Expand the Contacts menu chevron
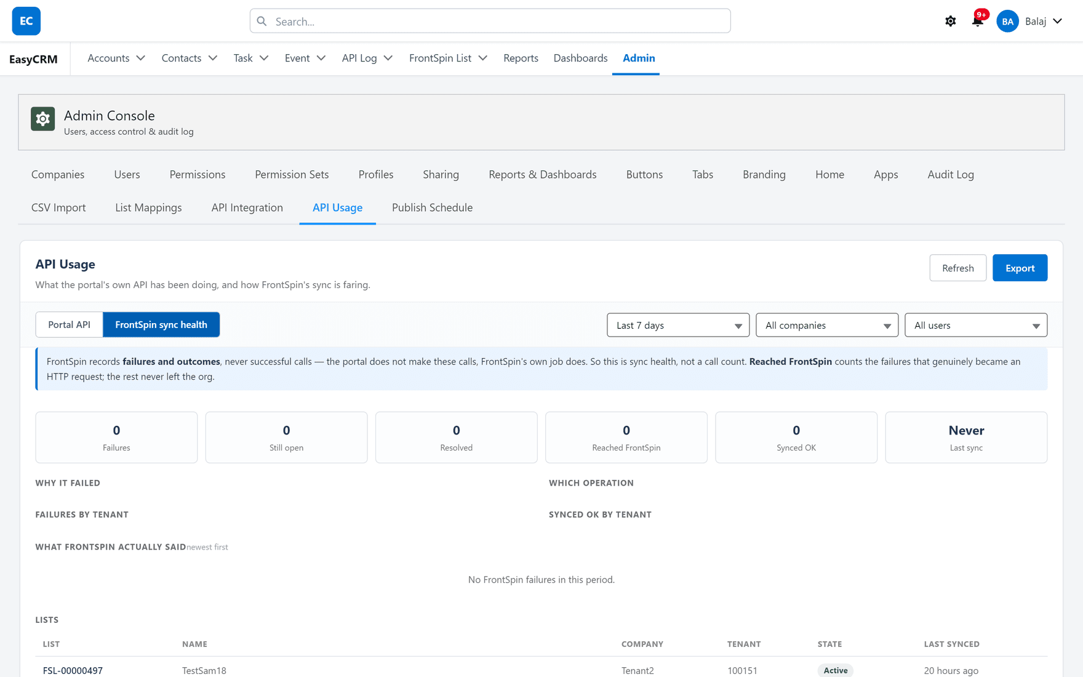The height and width of the screenshot is (677, 1083). click(213, 58)
